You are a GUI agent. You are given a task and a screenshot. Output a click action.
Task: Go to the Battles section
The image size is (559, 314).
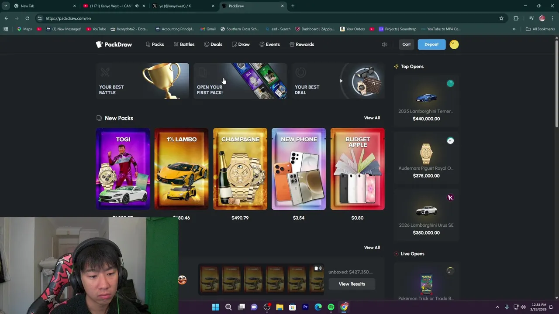click(184, 44)
